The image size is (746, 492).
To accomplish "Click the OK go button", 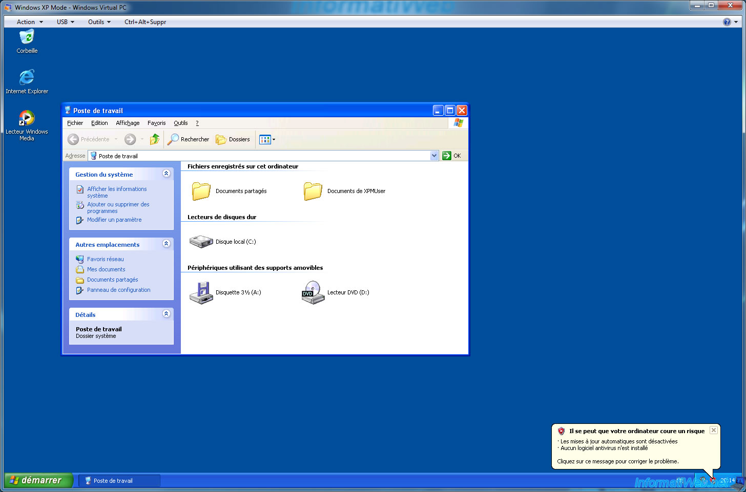I will [x=452, y=156].
